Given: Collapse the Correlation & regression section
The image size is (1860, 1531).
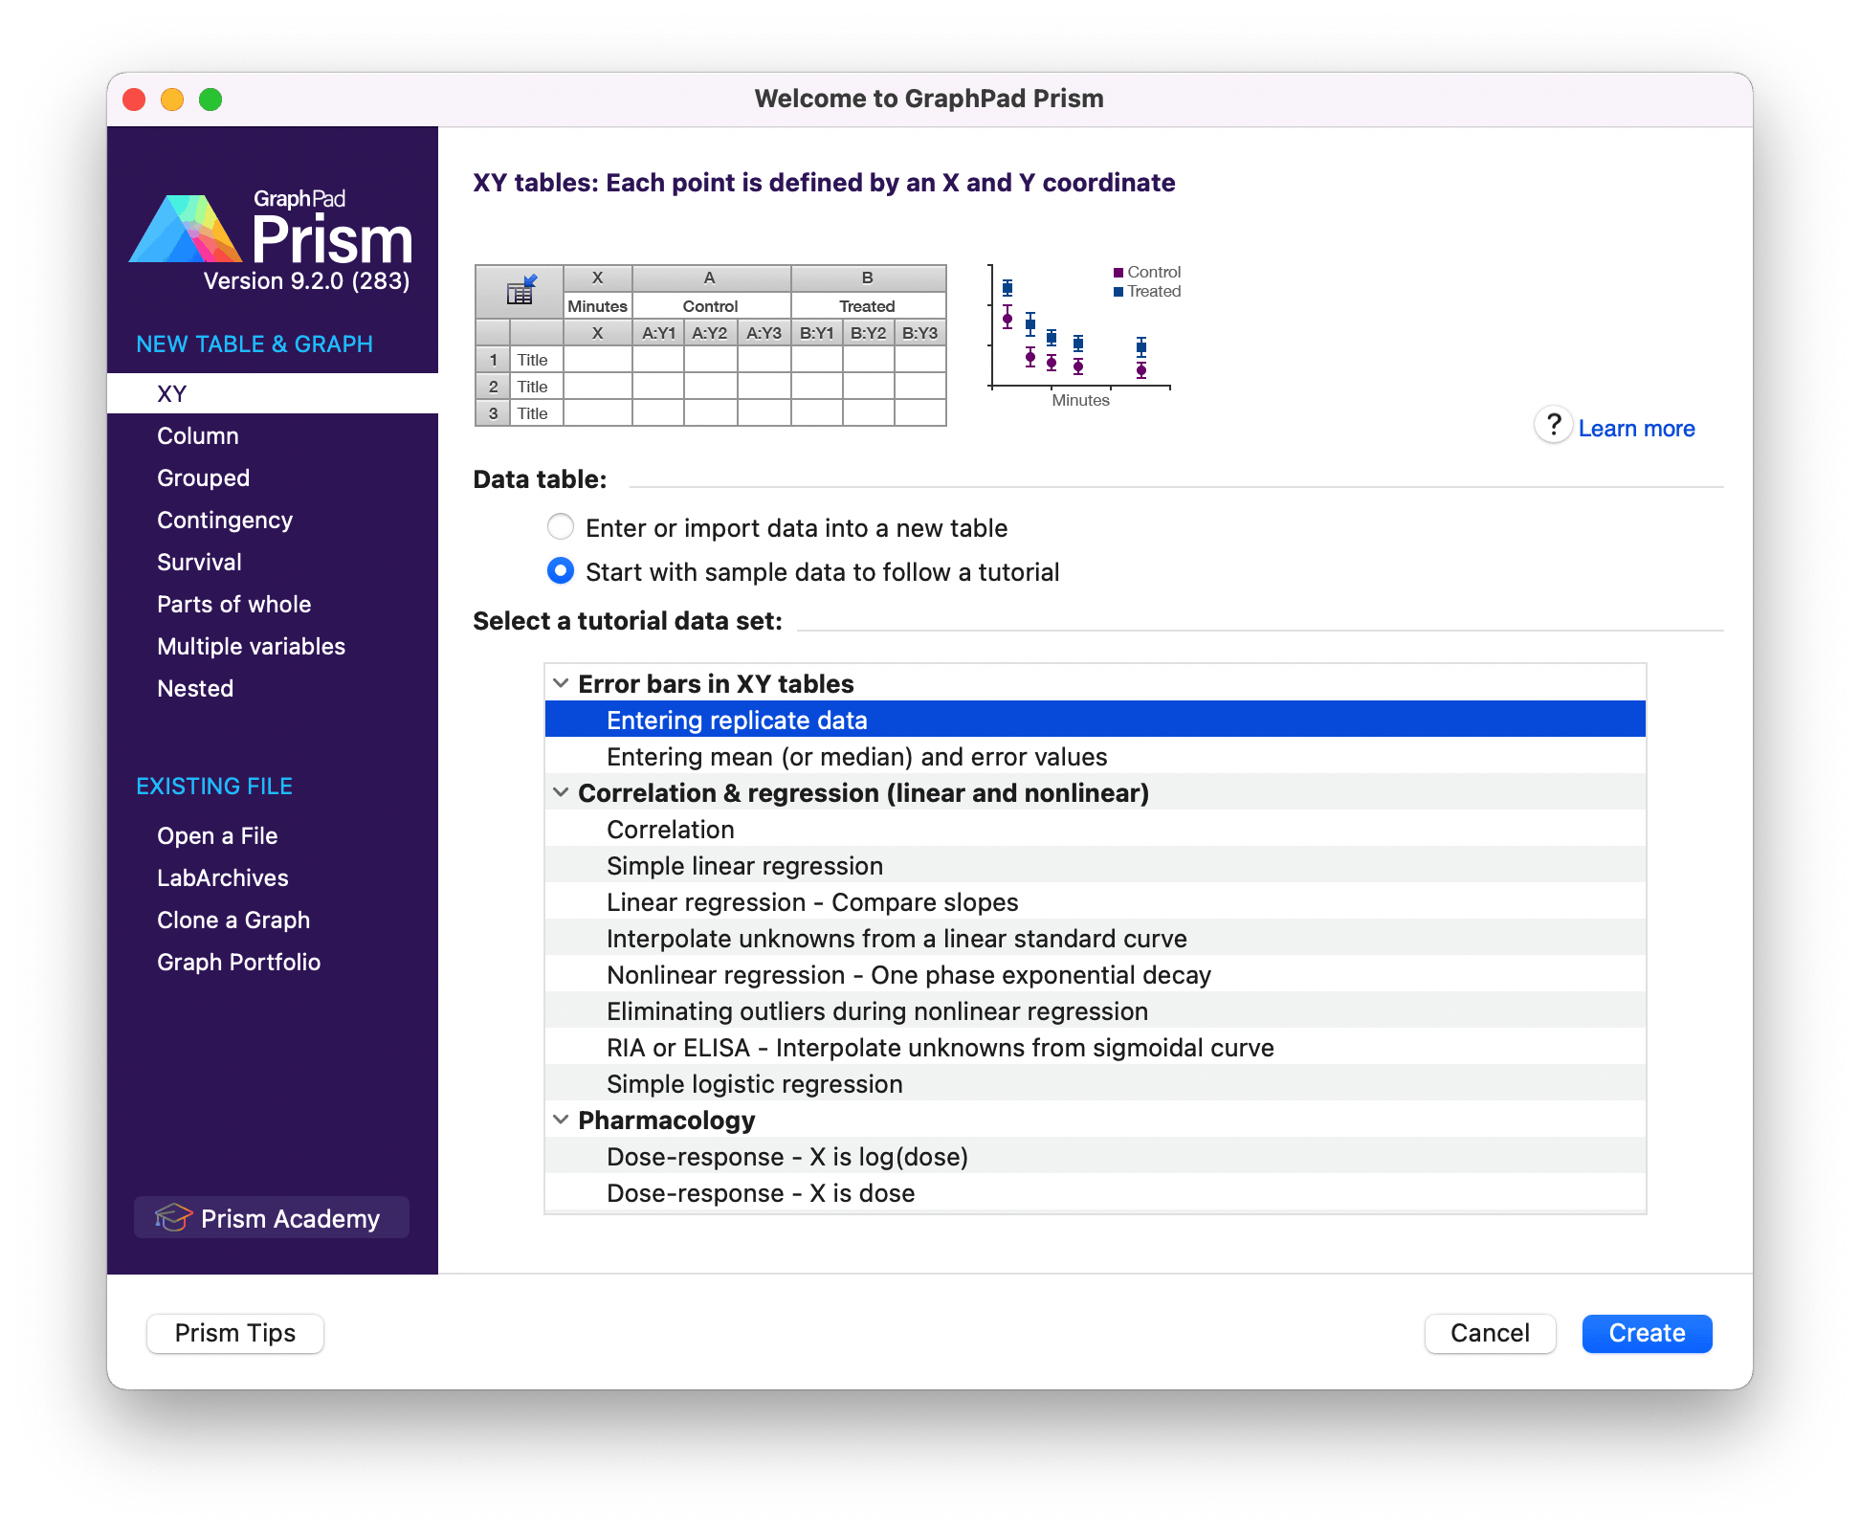Looking at the screenshot, I should pyautogui.click(x=561, y=793).
